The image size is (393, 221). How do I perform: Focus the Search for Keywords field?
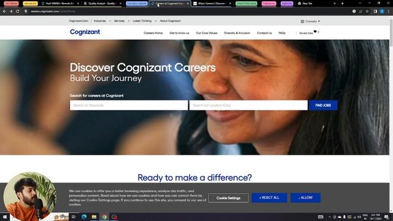pos(128,105)
